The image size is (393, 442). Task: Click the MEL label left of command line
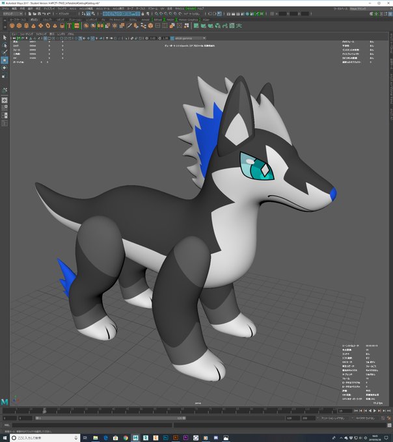[x=7, y=425]
